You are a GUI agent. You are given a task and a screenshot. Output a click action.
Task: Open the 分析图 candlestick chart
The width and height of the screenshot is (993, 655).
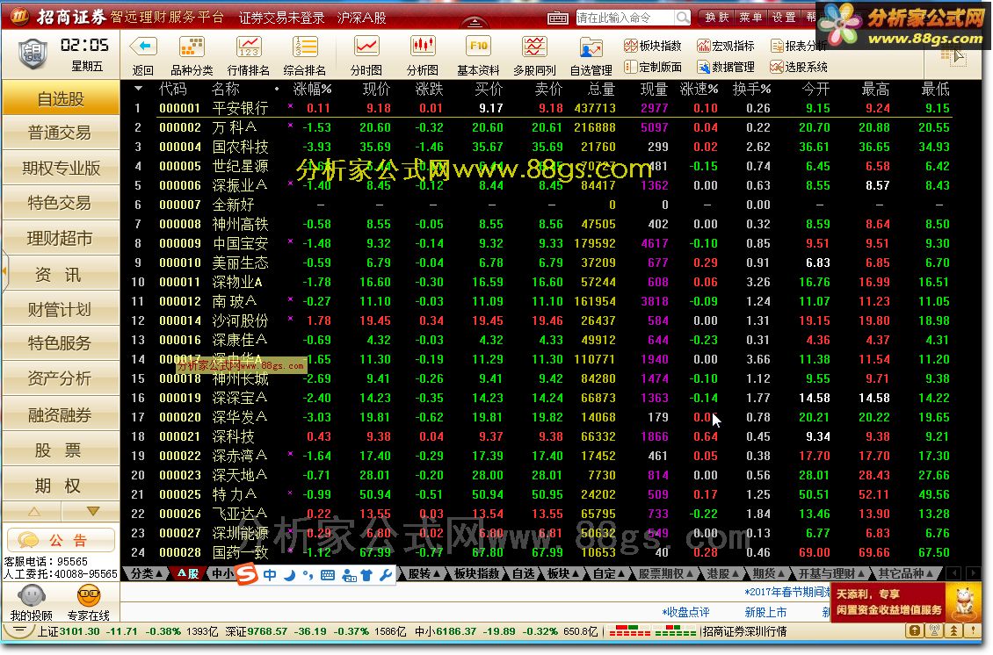423,47
